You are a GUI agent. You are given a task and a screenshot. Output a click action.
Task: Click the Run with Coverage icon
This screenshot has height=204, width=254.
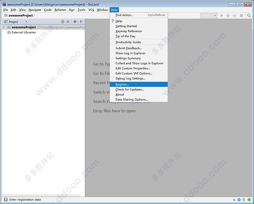point(235,16)
